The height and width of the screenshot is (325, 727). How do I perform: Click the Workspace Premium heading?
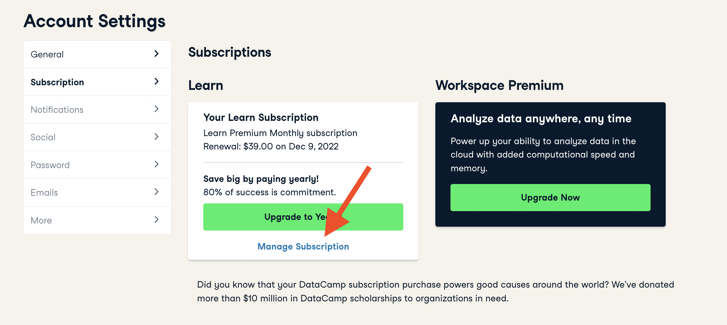499,85
